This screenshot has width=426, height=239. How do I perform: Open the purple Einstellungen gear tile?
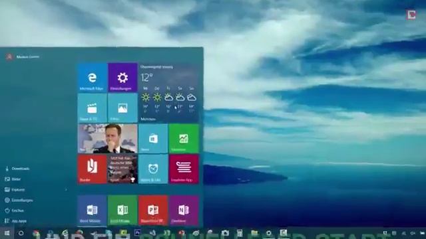tap(122, 78)
